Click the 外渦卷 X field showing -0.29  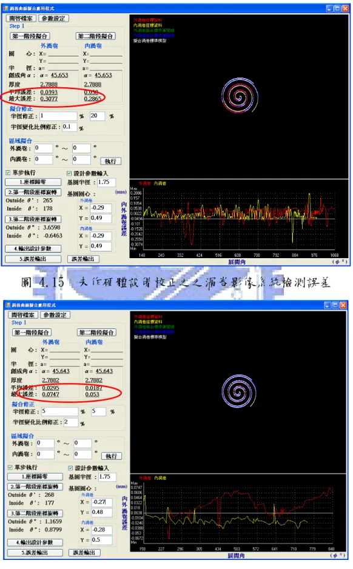click(x=101, y=208)
